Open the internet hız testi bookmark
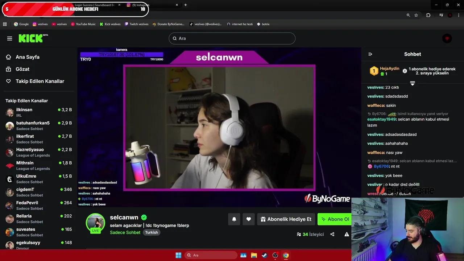The image size is (464, 261). tap(240, 24)
